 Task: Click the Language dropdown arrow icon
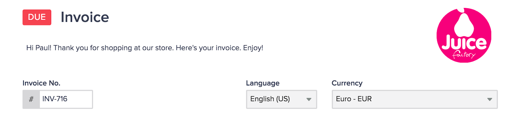(309, 99)
